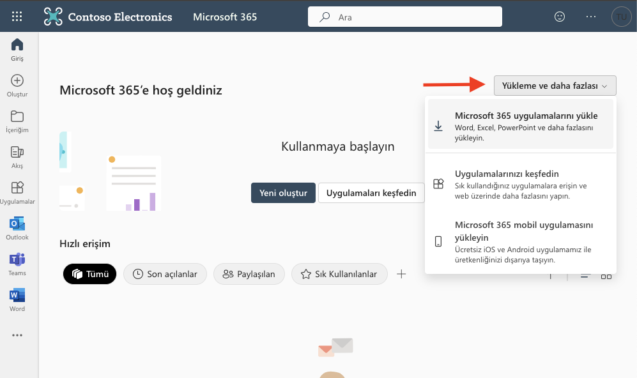Viewport: 637px width, 378px height.
Task: Collapse the Yükleme ve daha fazlası dropdown
Action: coord(554,86)
